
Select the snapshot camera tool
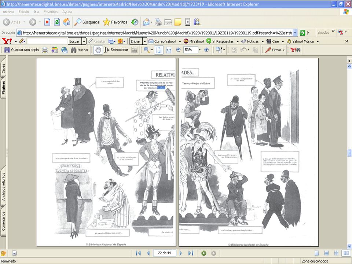(x=134, y=50)
